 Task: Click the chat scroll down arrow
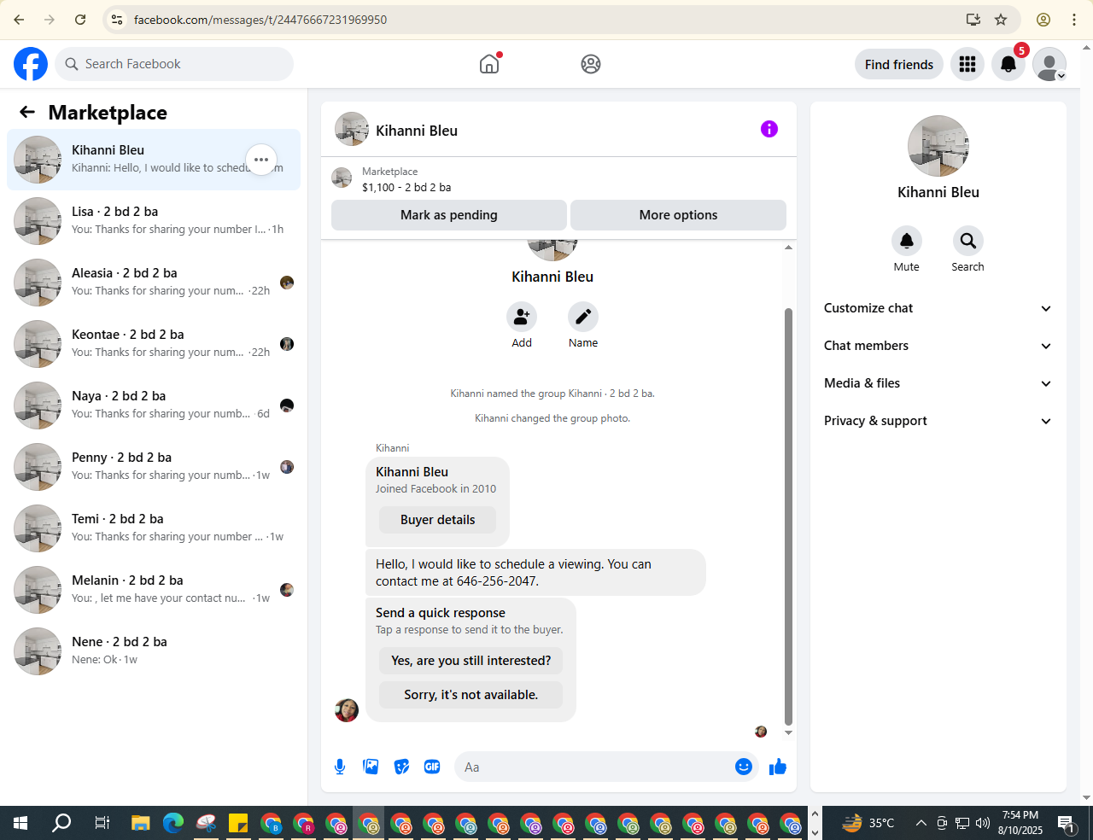click(788, 732)
